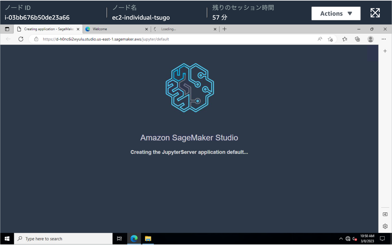This screenshot has height=245, width=392.
Task: Click the browser profile avatar icon
Action: [371, 39]
